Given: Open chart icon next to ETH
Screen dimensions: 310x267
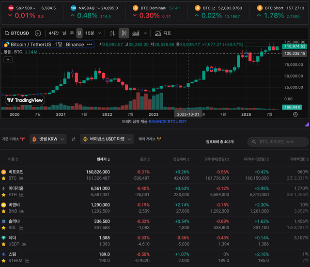Looking at the screenshot, I should 21,195.
